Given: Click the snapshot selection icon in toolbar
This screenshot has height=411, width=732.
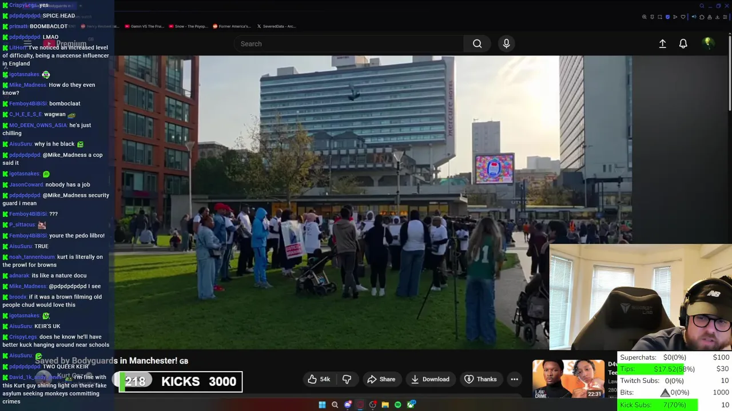Looking at the screenshot, I should 659,17.
